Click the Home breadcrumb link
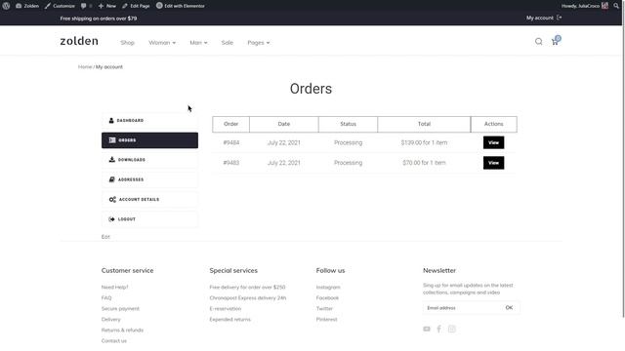This screenshot has height=351, width=625. [85, 67]
